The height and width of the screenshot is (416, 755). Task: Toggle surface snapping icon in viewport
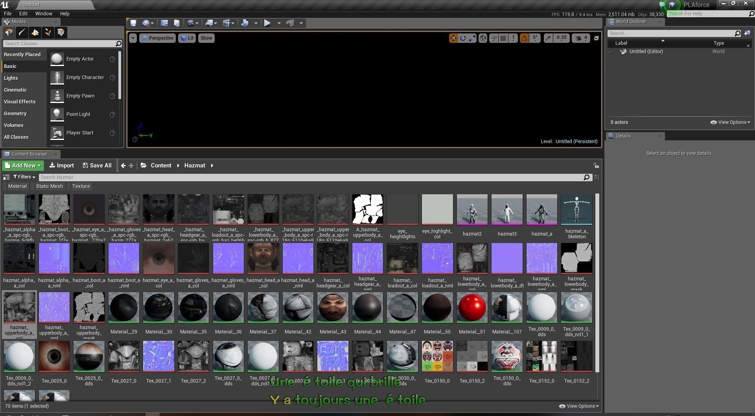(494, 38)
